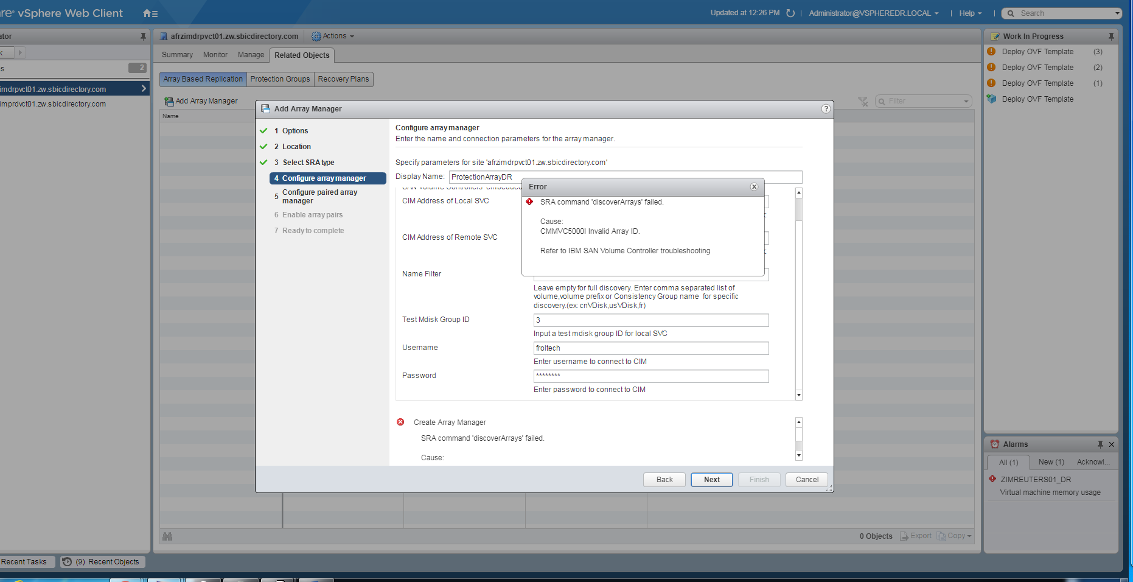Open the Actions dropdown menu
1133x582 pixels.
tap(333, 36)
